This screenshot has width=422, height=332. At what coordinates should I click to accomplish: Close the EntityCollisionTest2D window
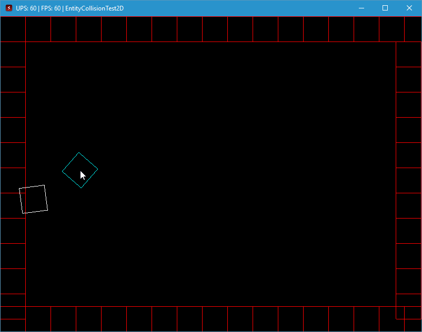[409, 8]
